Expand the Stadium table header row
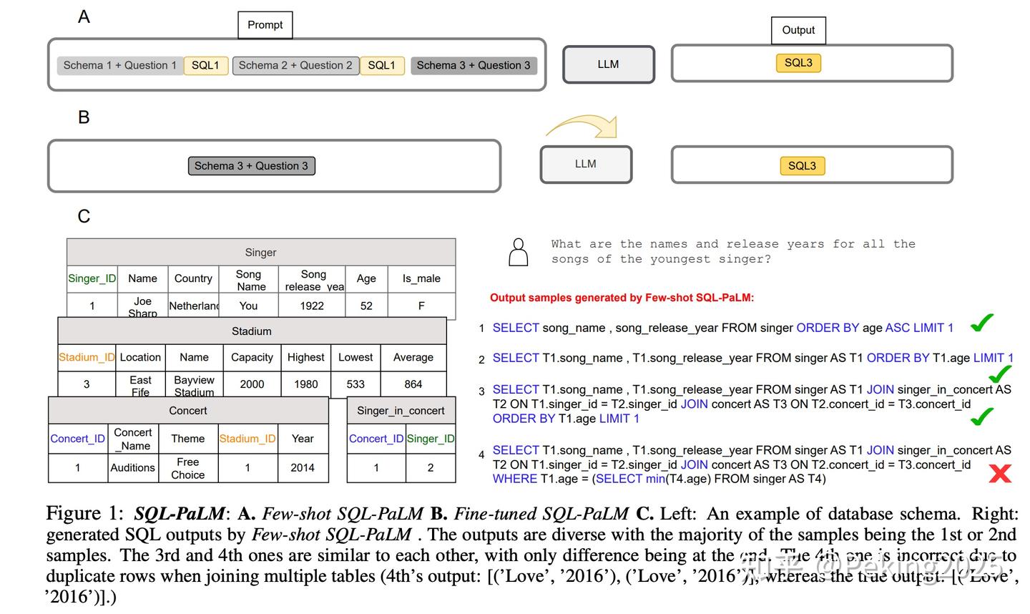 click(x=250, y=331)
